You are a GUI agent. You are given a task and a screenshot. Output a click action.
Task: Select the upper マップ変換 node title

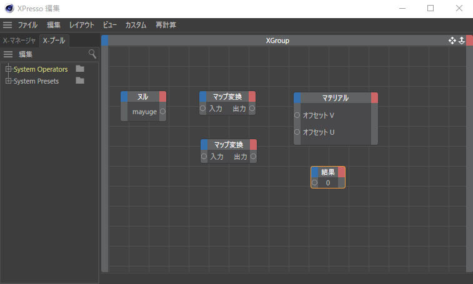[227, 97]
